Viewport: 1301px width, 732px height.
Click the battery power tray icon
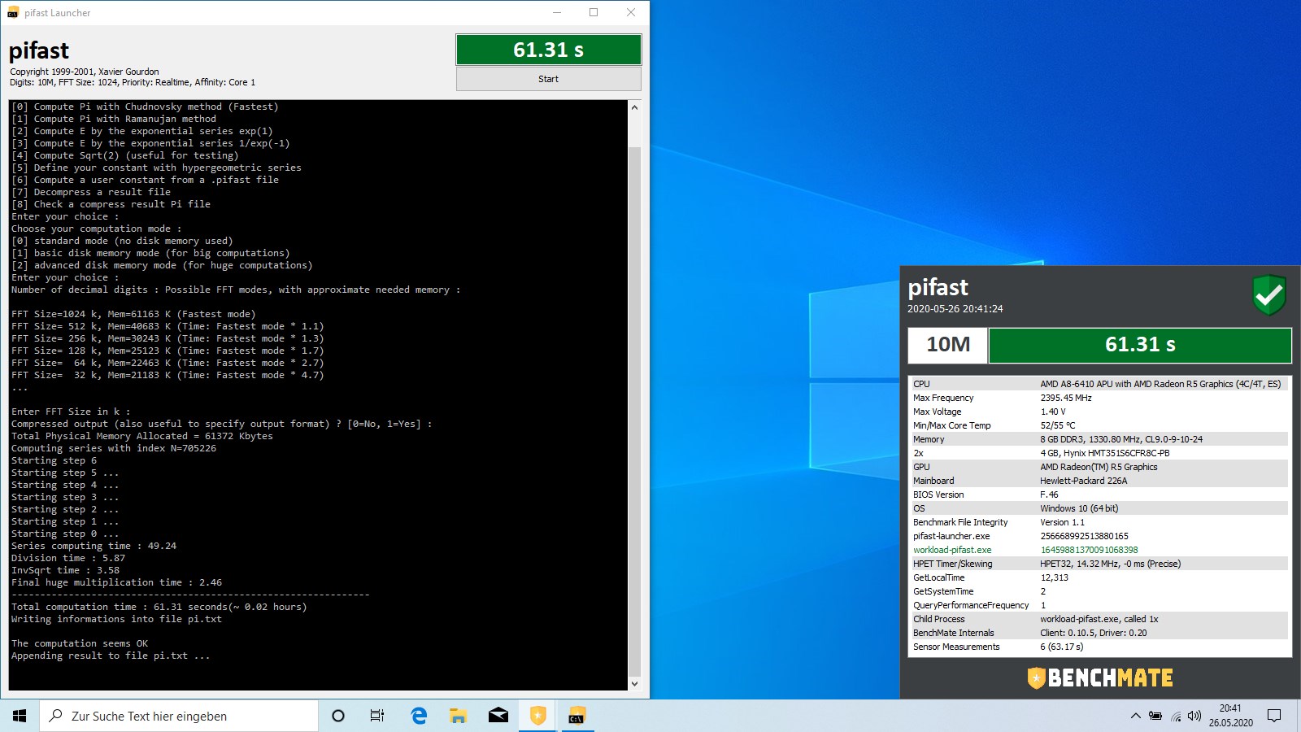pyautogui.click(x=1155, y=716)
